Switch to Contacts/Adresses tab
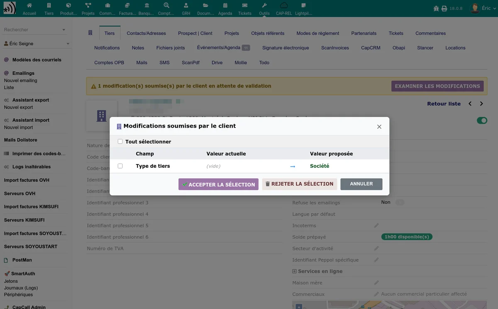This screenshot has height=309, width=498. coord(146,33)
